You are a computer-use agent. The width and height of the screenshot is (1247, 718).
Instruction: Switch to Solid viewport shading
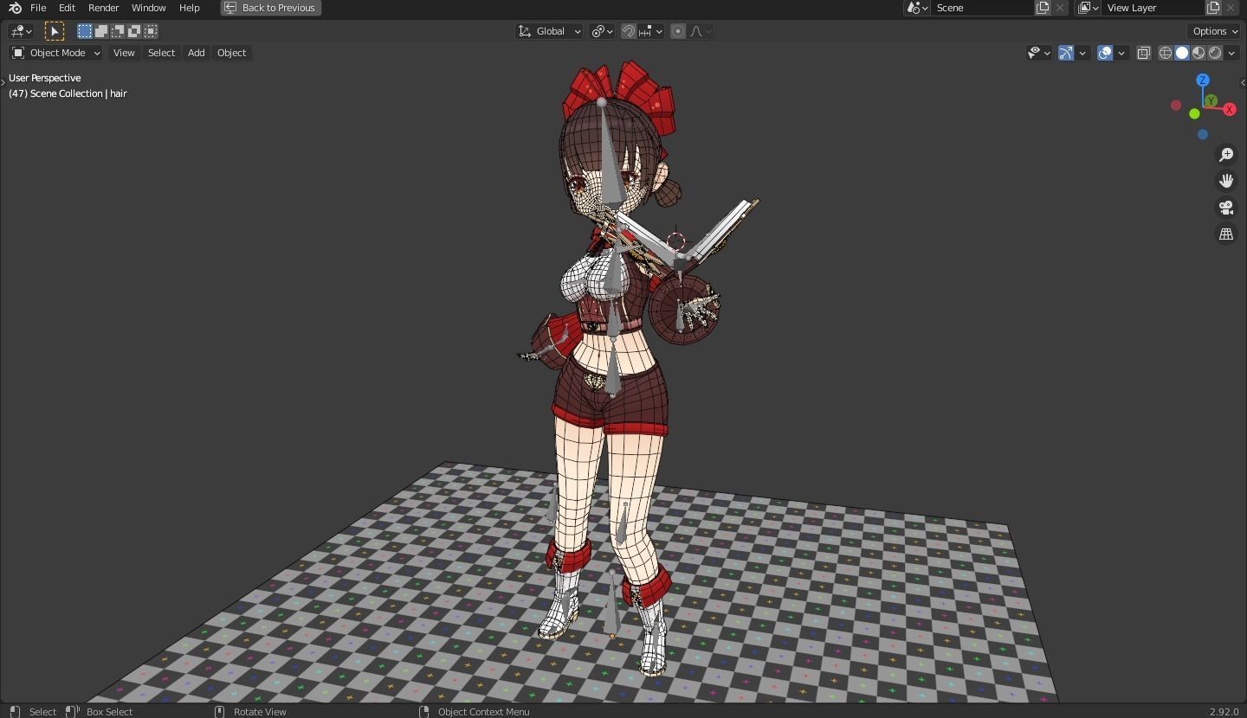[x=1182, y=53]
